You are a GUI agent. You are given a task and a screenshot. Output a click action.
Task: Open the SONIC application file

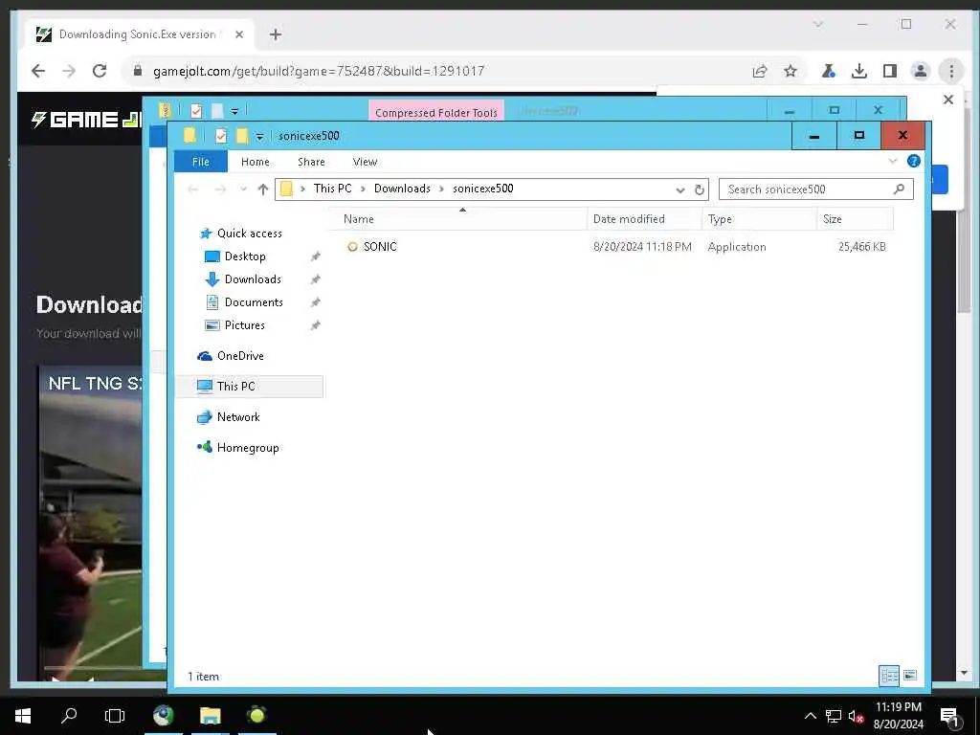click(x=379, y=246)
